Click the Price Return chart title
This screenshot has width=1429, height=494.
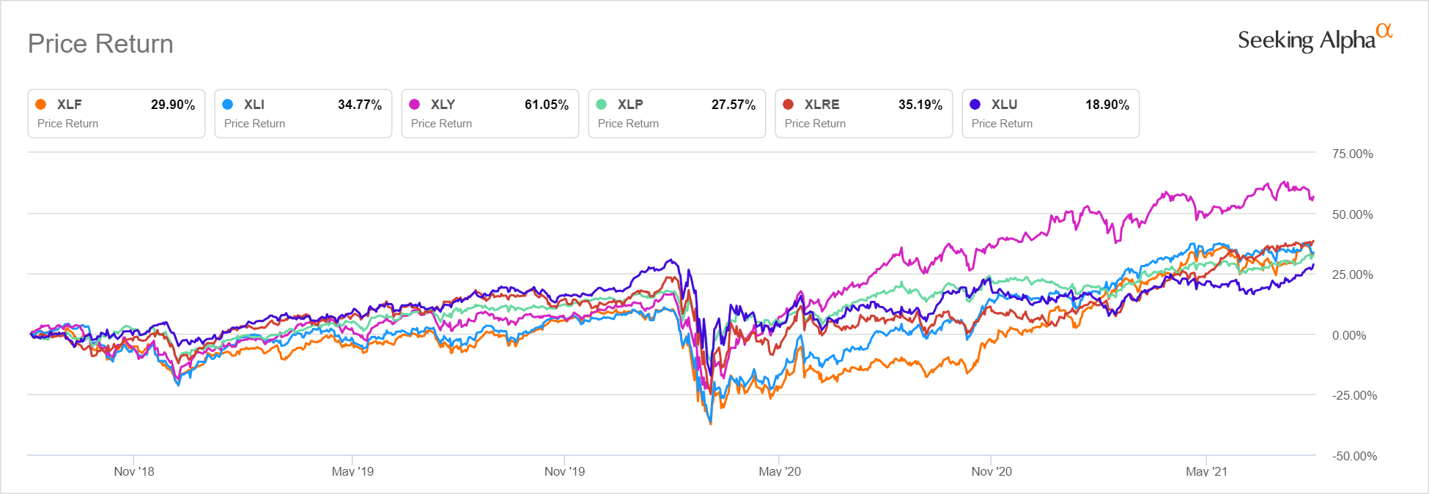click(x=100, y=44)
